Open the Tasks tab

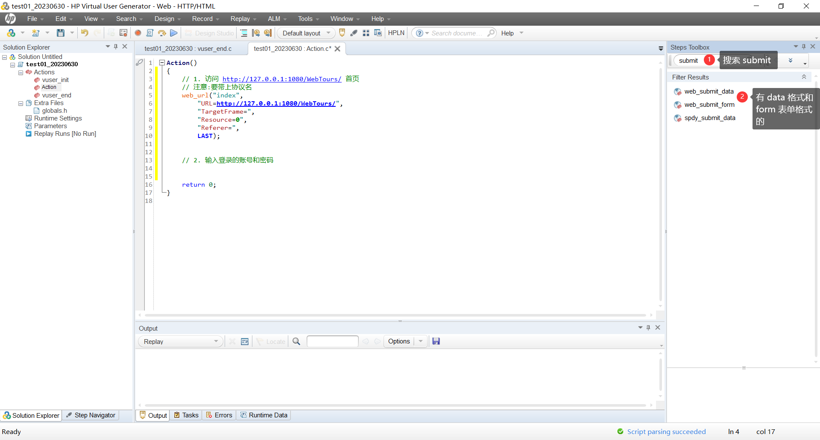(x=186, y=415)
